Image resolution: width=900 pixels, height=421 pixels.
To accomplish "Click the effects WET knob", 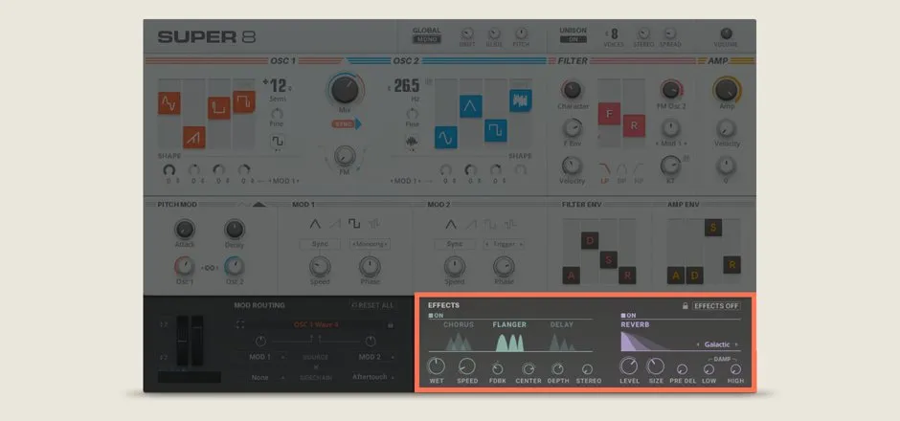I will click(x=437, y=366).
